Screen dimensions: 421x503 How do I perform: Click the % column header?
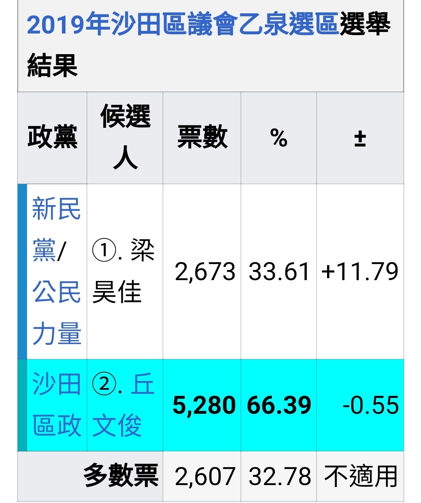[x=279, y=138]
